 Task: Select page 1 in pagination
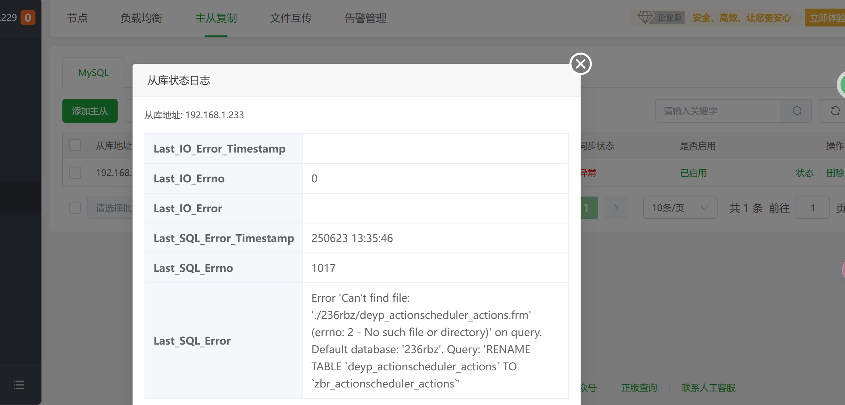(x=589, y=208)
